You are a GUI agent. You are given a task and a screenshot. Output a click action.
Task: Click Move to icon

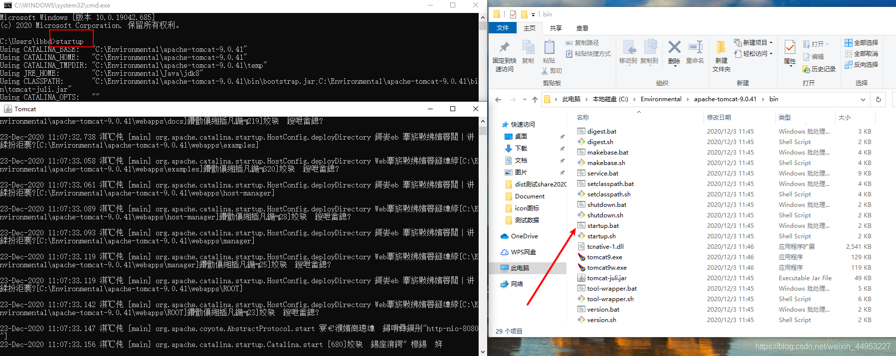[628, 48]
